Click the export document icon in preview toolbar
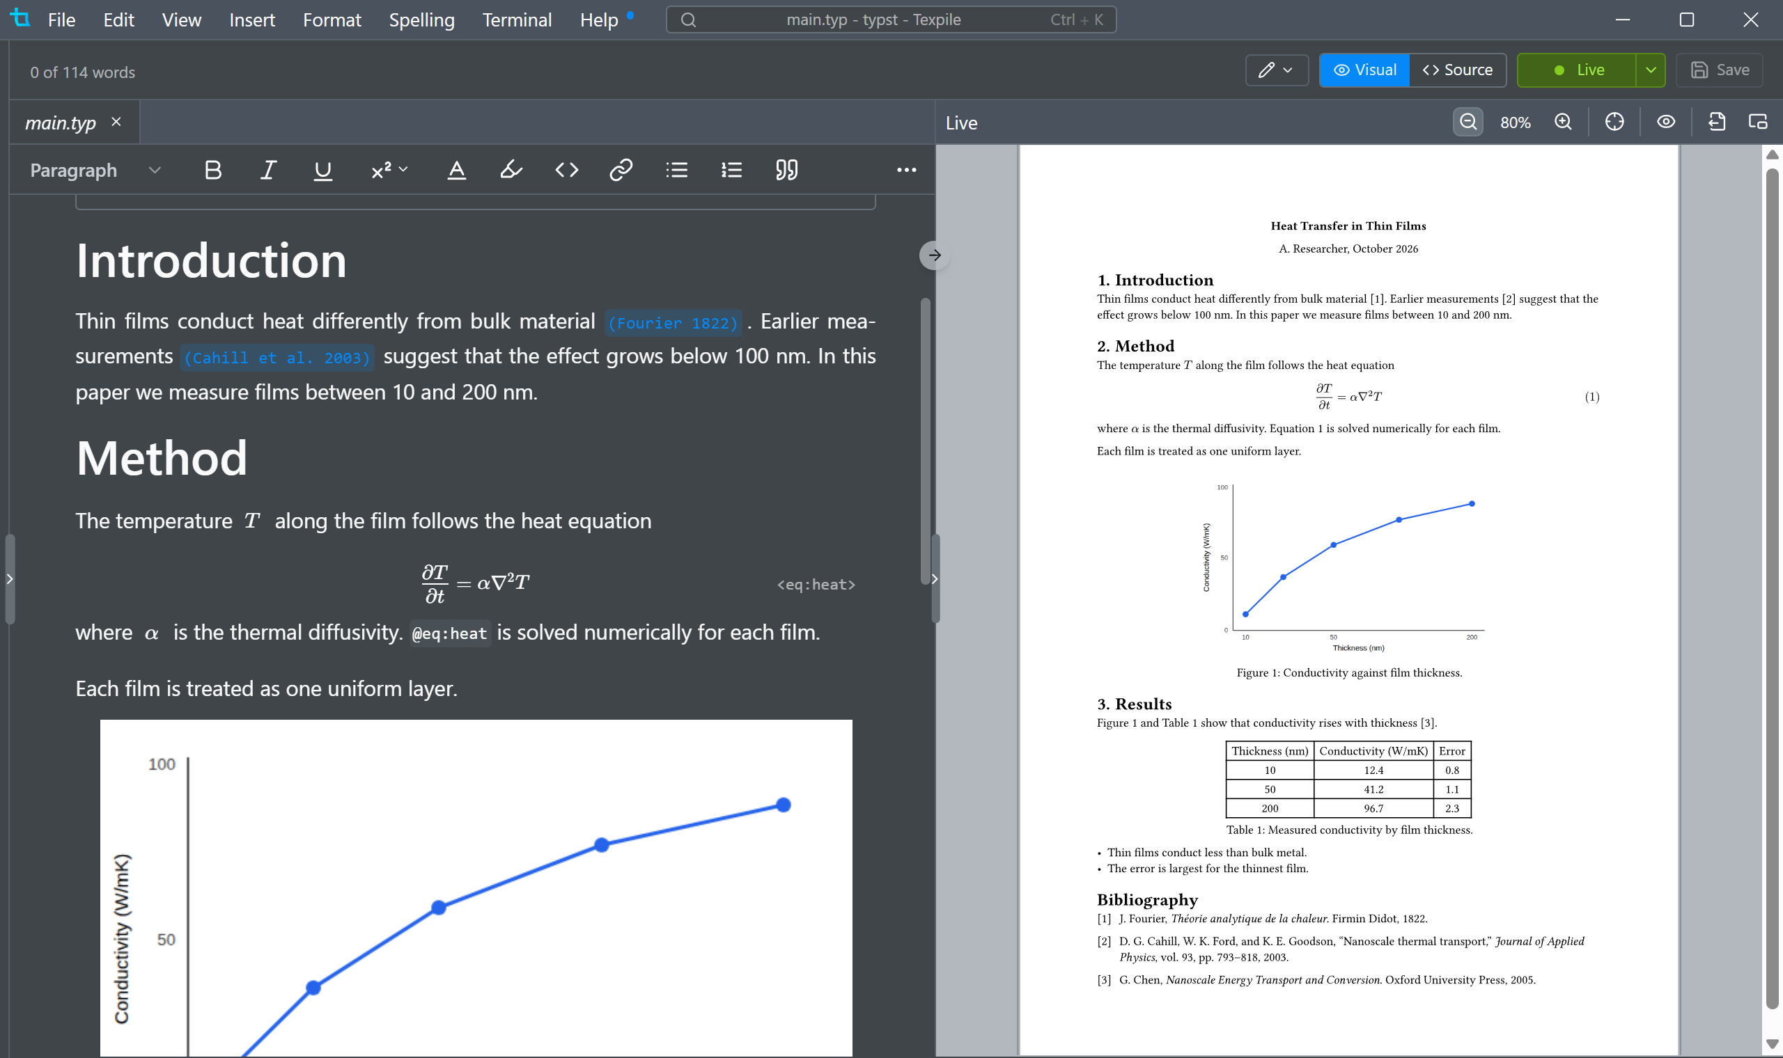Viewport: 1783px width, 1058px height. pos(1717,122)
